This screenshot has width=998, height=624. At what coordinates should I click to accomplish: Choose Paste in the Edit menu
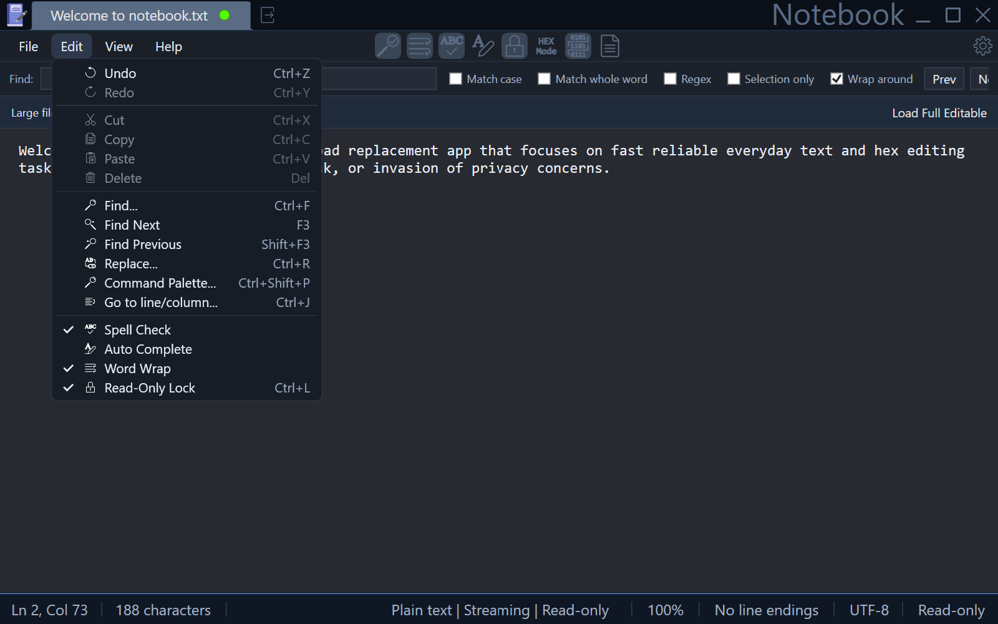click(x=187, y=158)
